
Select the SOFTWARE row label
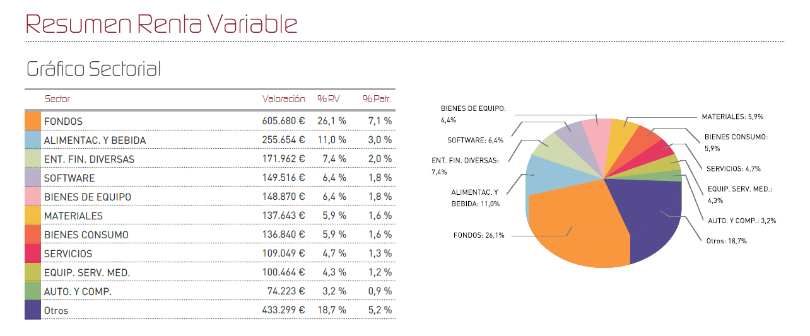pos(69,178)
